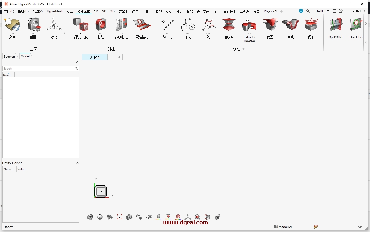370x232 pixels.
Task: Click the snap crosshair icon in status bar
Action: tap(360, 227)
